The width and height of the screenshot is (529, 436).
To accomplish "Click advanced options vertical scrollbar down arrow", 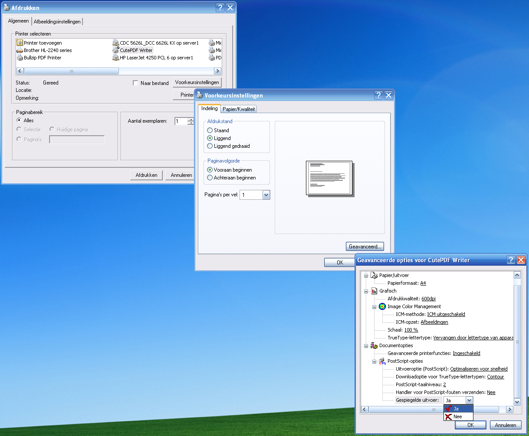I will pyautogui.click(x=517, y=402).
